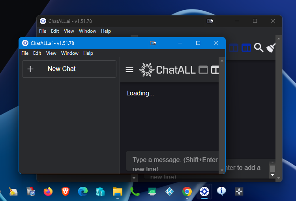Open the broom cleaner app in taskbar
The image size is (296, 201).
pyautogui.click(x=13, y=192)
